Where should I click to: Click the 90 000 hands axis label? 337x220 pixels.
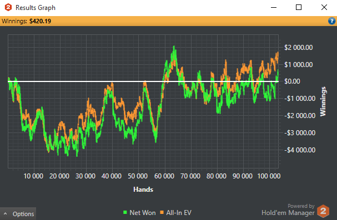pyautogui.click(x=243, y=176)
